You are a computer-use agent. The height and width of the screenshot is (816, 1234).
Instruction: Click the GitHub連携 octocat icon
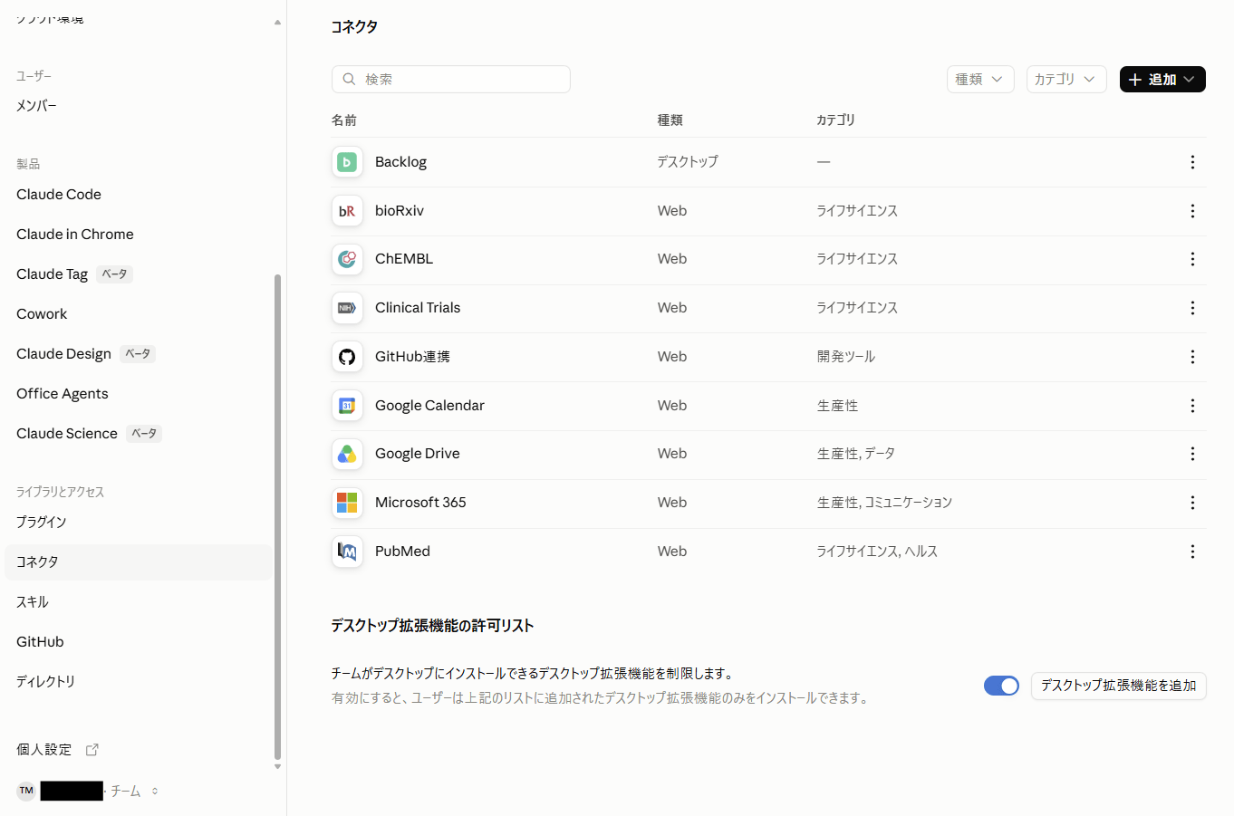(x=347, y=357)
